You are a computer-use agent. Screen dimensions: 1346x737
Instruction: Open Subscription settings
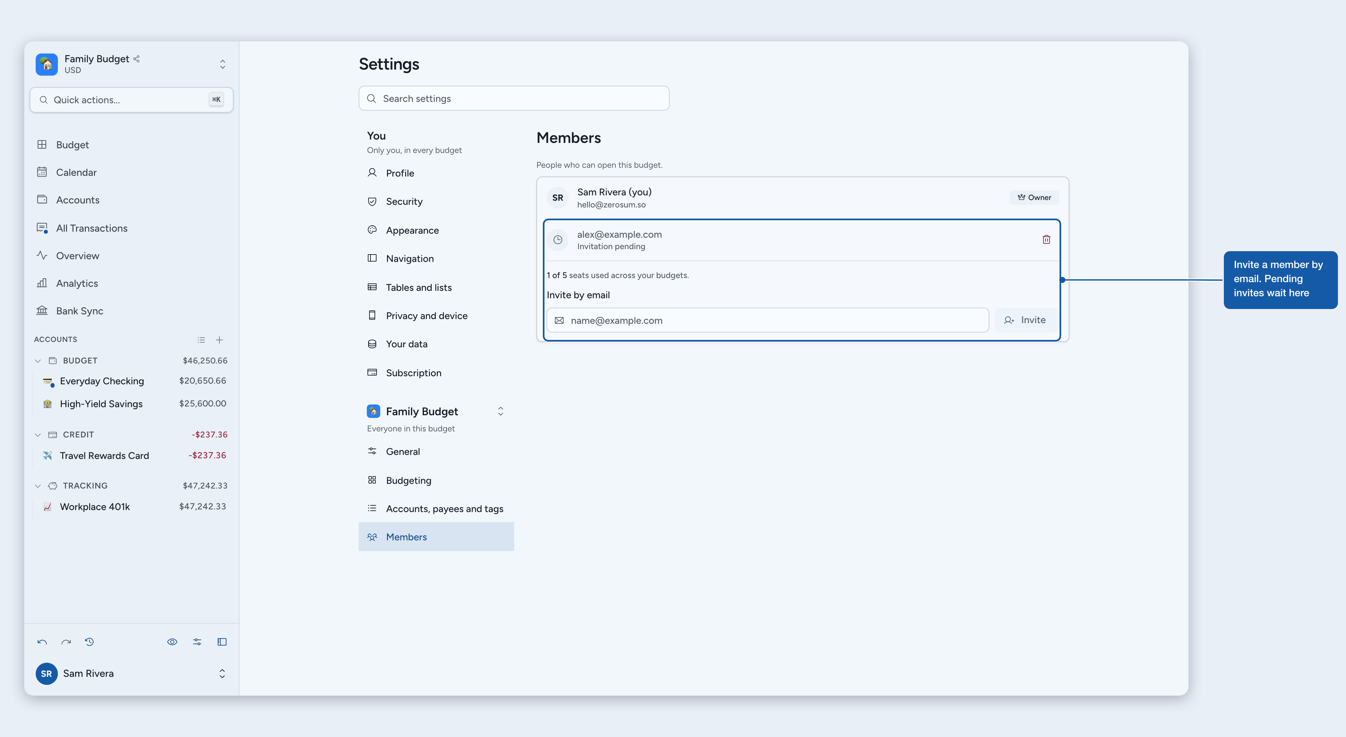(x=436, y=373)
